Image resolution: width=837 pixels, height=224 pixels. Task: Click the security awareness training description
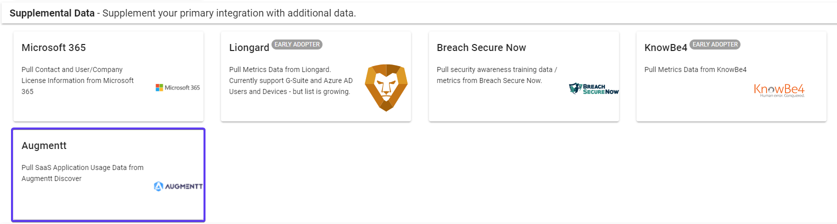(496, 75)
